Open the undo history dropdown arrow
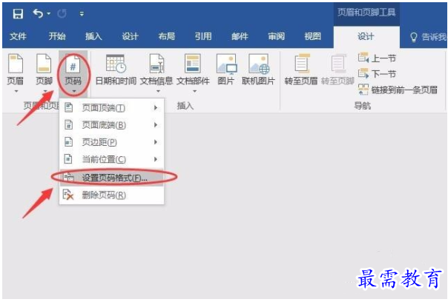Image resolution: width=448 pixels, height=302 pixels. coord(49,13)
